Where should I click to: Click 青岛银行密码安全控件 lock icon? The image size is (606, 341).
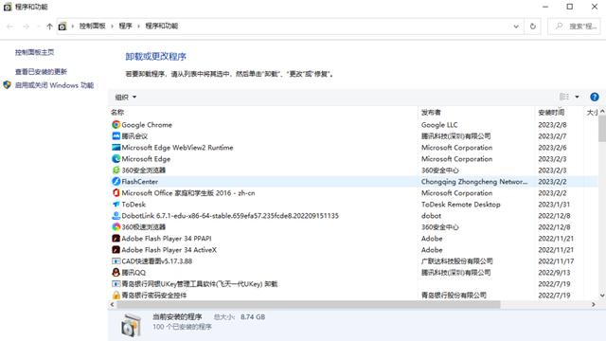[116, 295]
